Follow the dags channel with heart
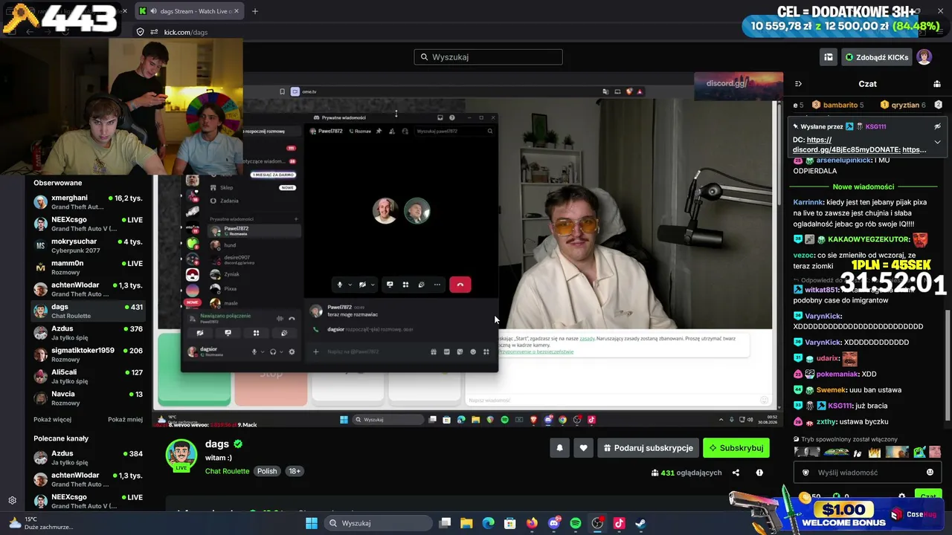 point(583,448)
